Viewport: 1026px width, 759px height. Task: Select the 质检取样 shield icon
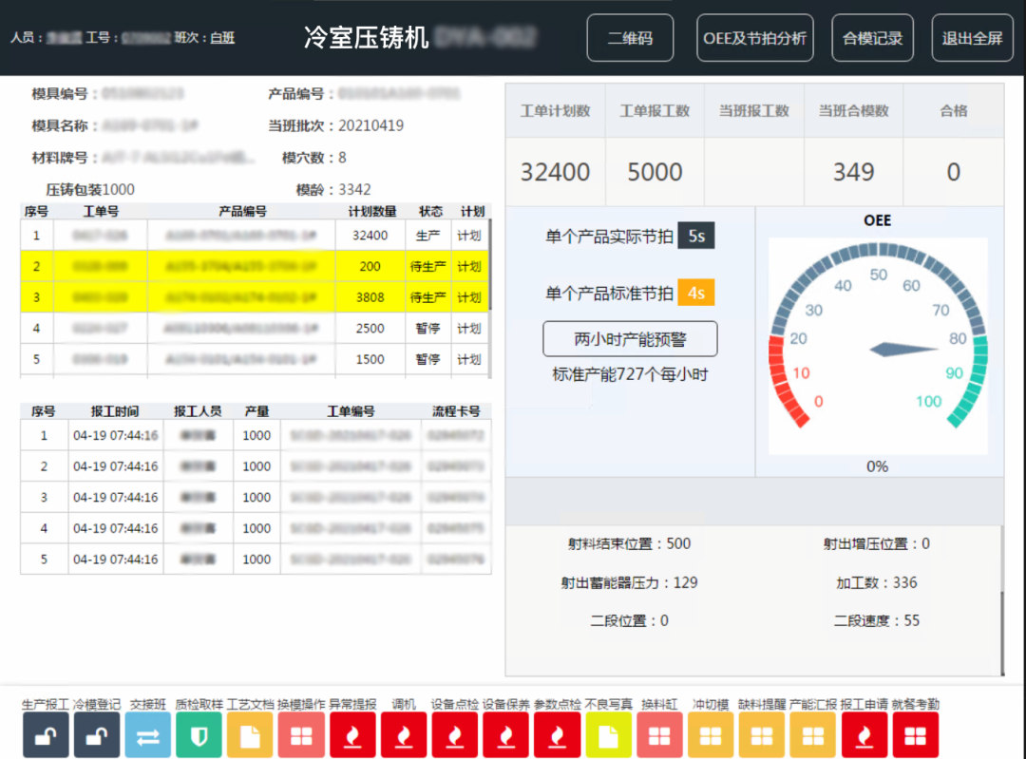[x=199, y=734]
